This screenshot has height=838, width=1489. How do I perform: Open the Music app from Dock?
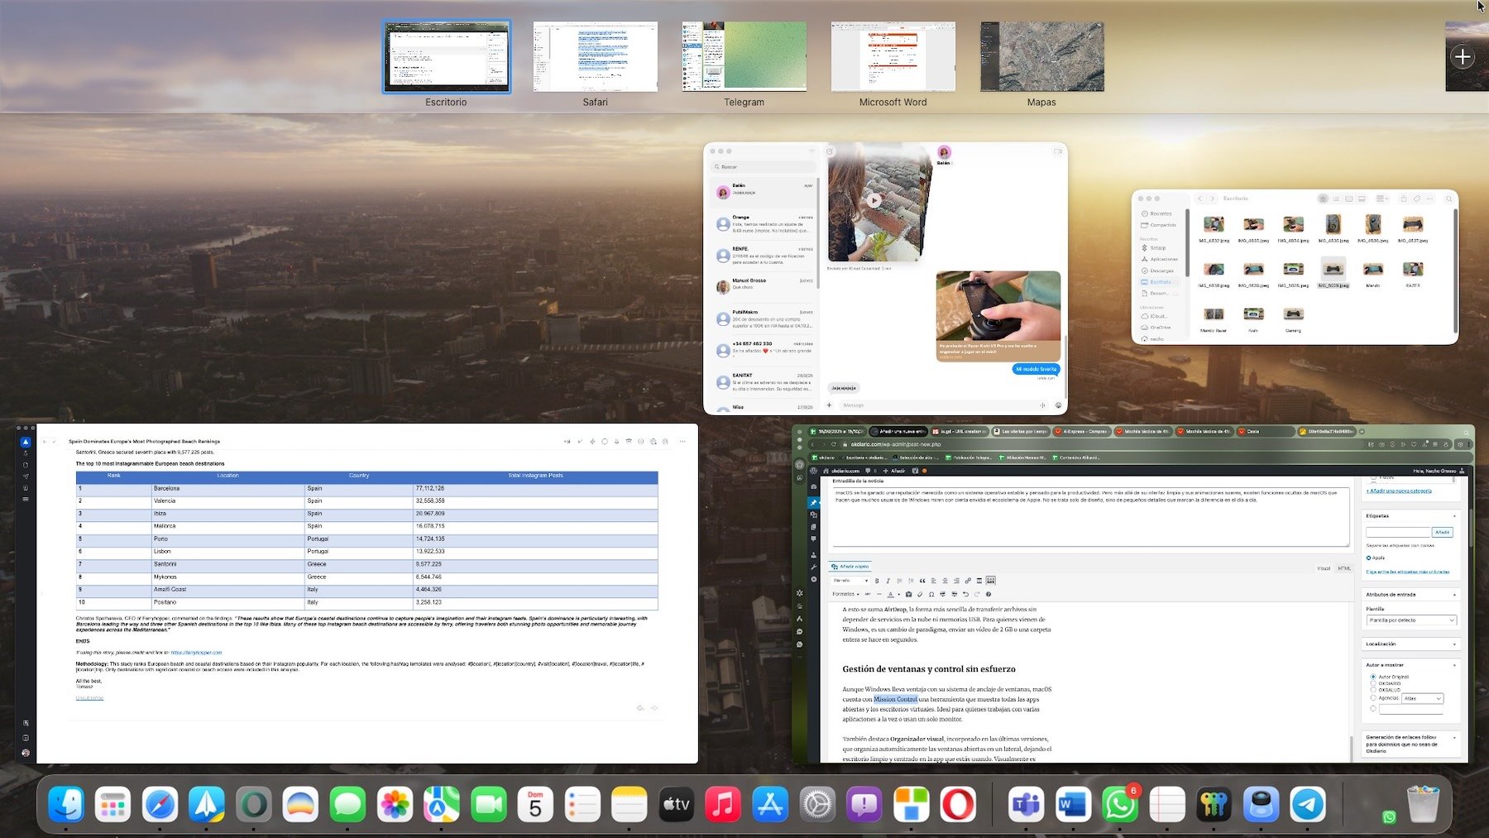(723, 804)
